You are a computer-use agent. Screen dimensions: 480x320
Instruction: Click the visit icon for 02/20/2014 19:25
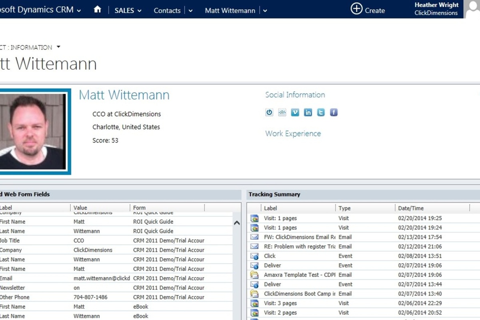254,218
